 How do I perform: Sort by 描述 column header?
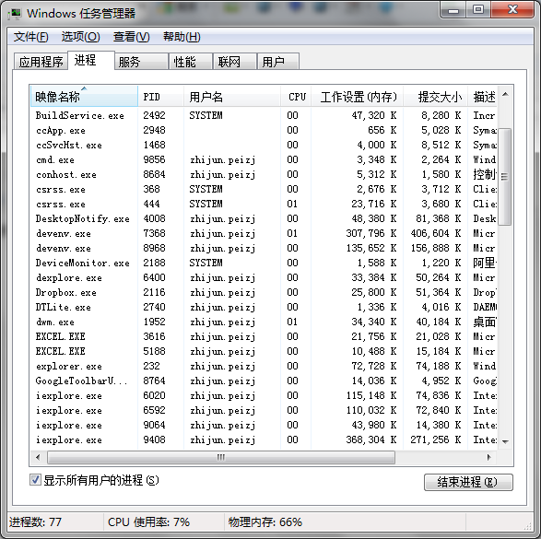pos(483,96)
